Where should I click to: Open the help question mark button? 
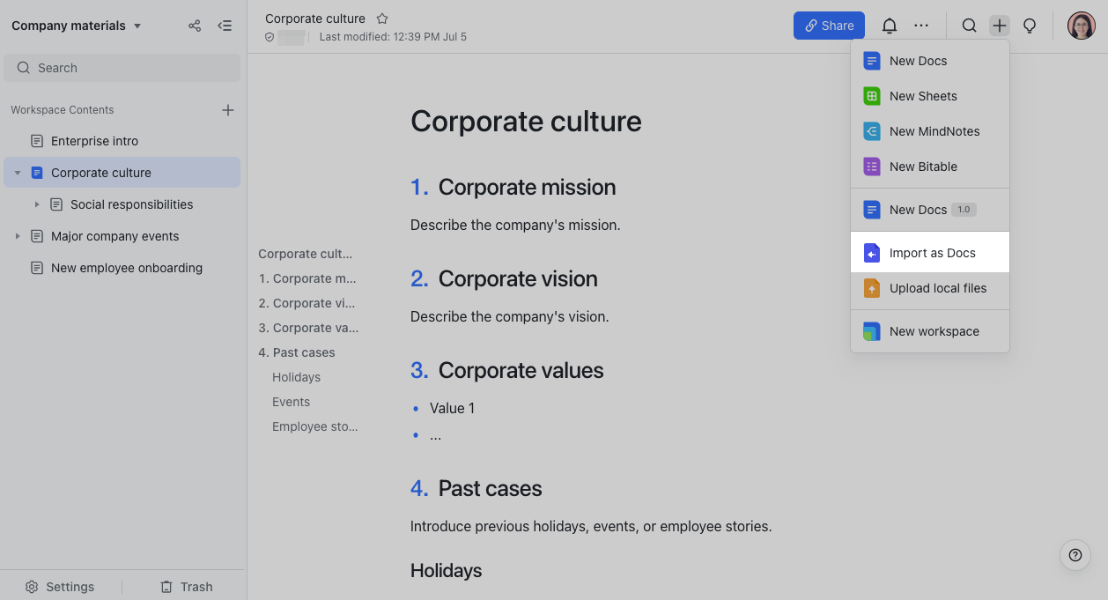[1075, 555]
